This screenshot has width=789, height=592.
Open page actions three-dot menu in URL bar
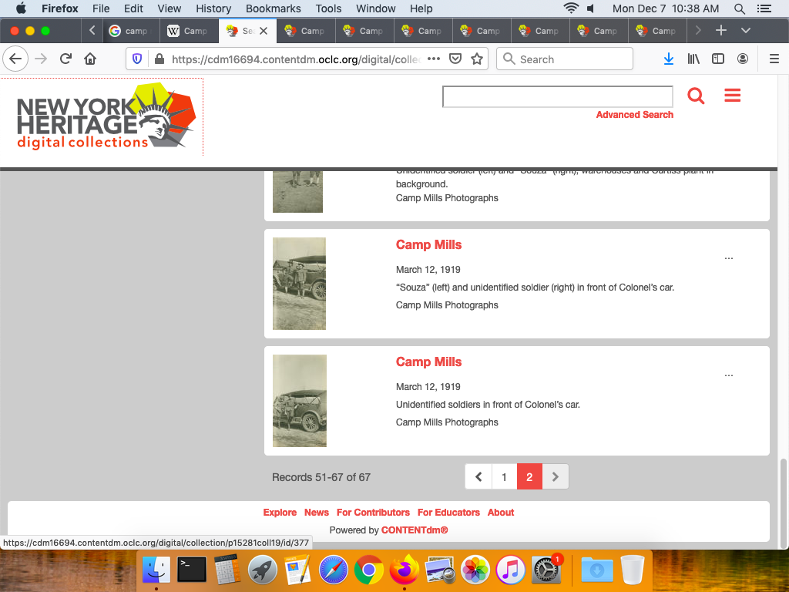tap(434, 59)
